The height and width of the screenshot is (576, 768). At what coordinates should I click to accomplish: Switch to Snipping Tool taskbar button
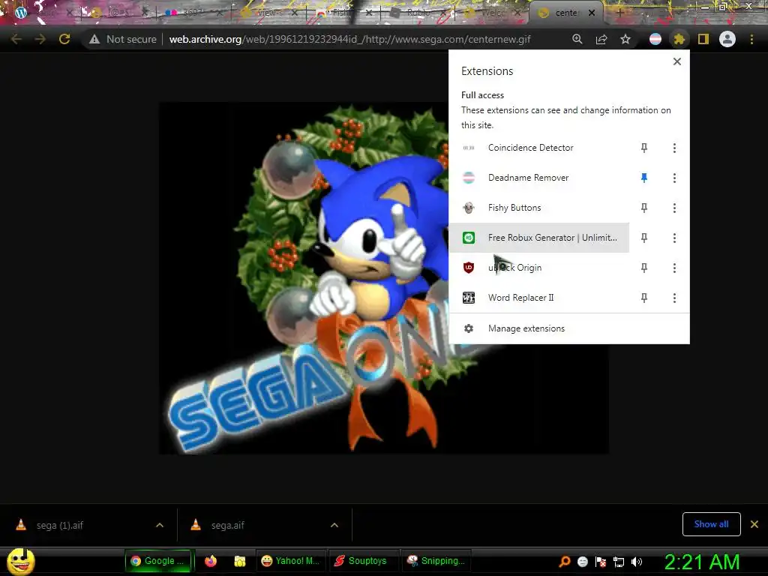(436, 561)
